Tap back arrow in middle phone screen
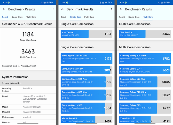This screenshot has height=125, width=173. (62, 9)
